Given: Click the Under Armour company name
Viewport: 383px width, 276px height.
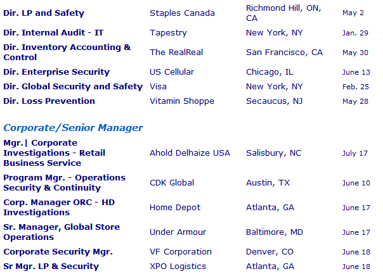Looking at the screenshot, I should coord(178,232).
